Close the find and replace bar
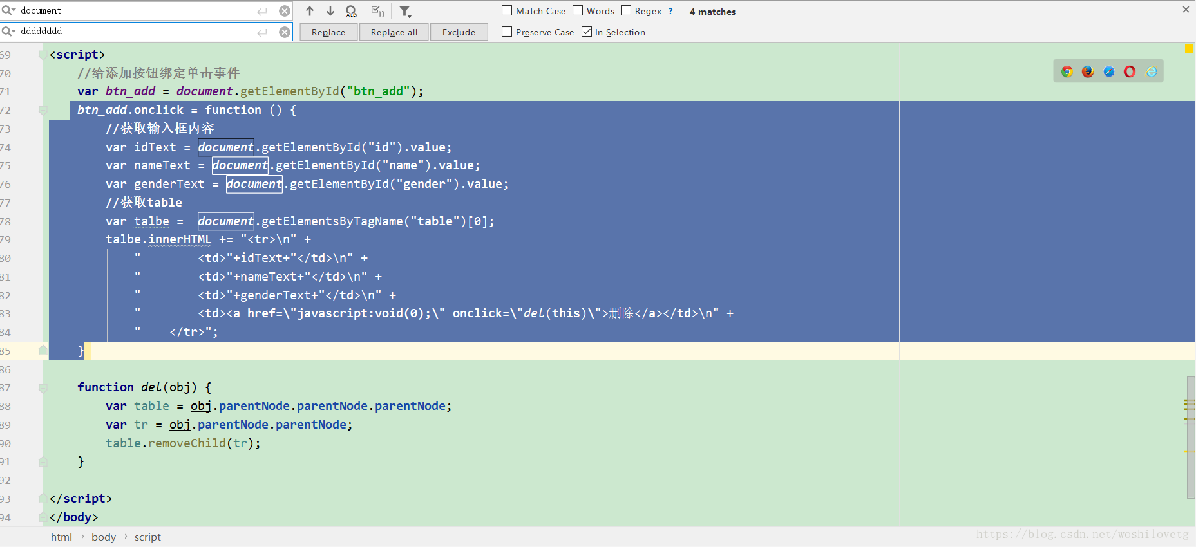The width and height of the screenshot is (1196, 547). [x=1186, y=10]
